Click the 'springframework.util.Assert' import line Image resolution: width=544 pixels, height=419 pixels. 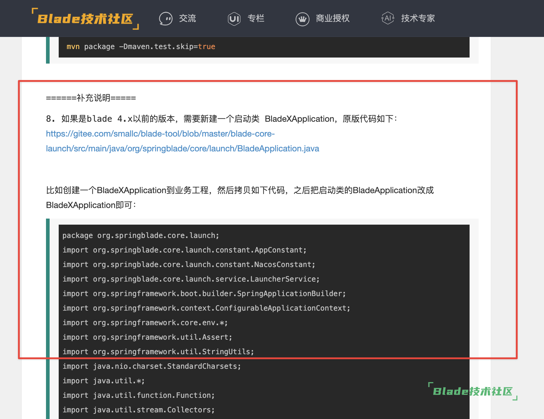tap(147, 337)
